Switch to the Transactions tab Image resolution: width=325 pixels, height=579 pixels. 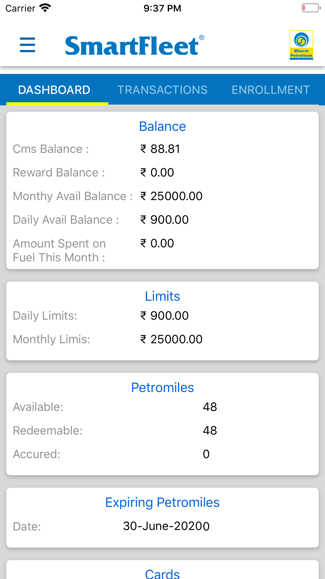tap(162, 90)
